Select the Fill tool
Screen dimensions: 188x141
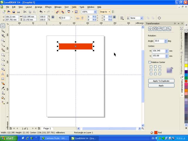[x=3, y=98]
